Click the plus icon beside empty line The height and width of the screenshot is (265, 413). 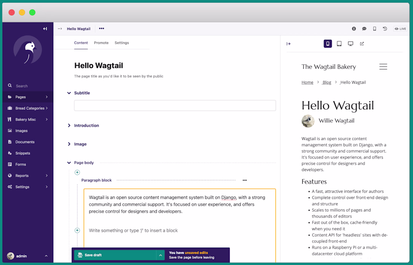tap(77, 230)
